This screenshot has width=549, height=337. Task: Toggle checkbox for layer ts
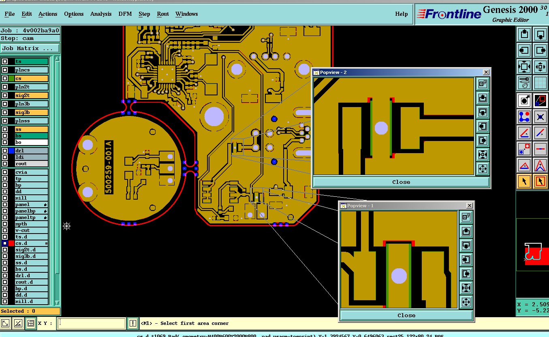(5, 61)
